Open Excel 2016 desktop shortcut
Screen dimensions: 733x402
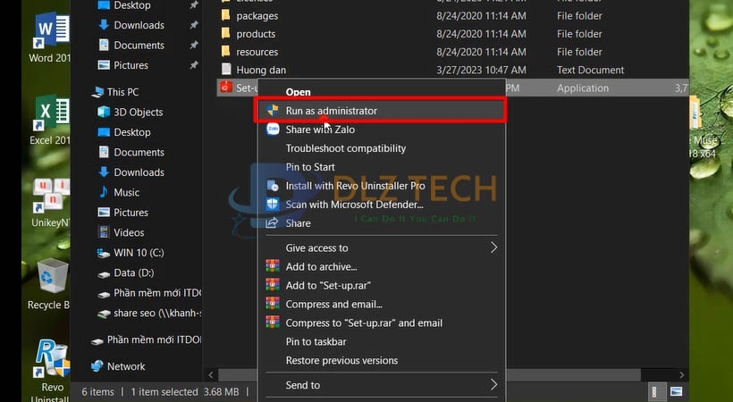click(50, 120)
